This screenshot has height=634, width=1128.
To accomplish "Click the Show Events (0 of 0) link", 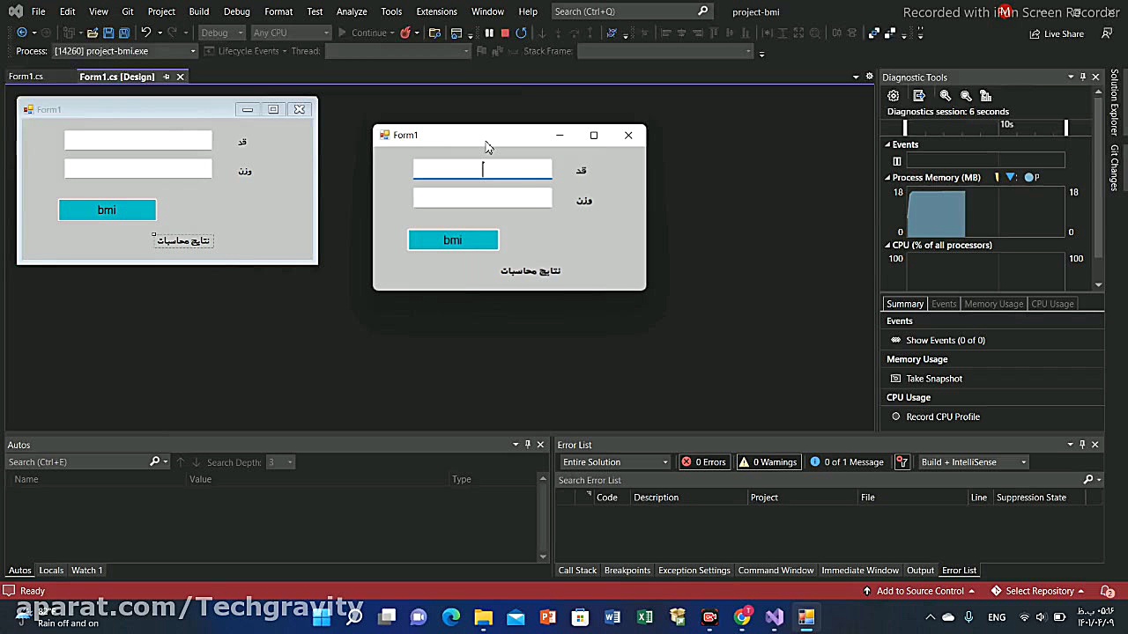I will [946, 340].
